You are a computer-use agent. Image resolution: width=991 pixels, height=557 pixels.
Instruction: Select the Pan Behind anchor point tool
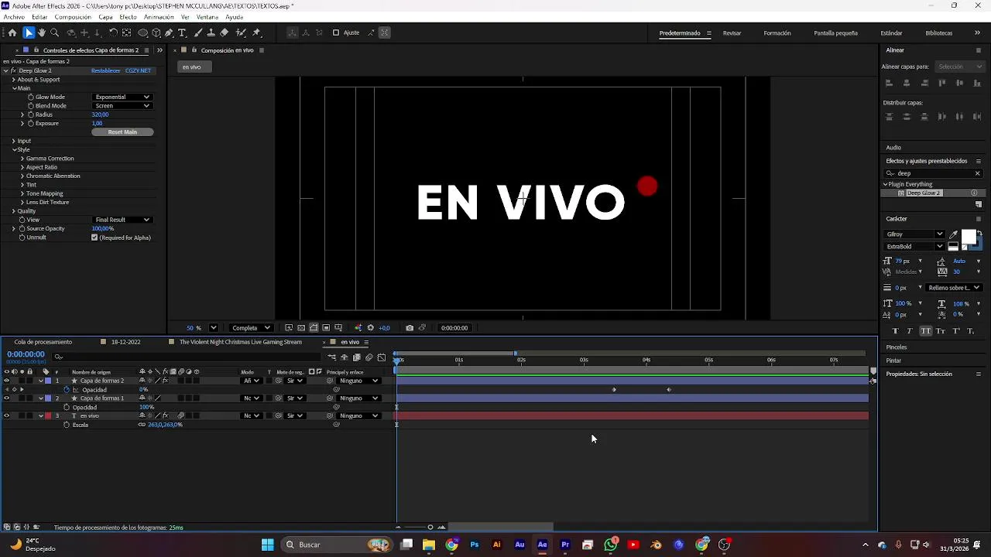tap(126, 32)
